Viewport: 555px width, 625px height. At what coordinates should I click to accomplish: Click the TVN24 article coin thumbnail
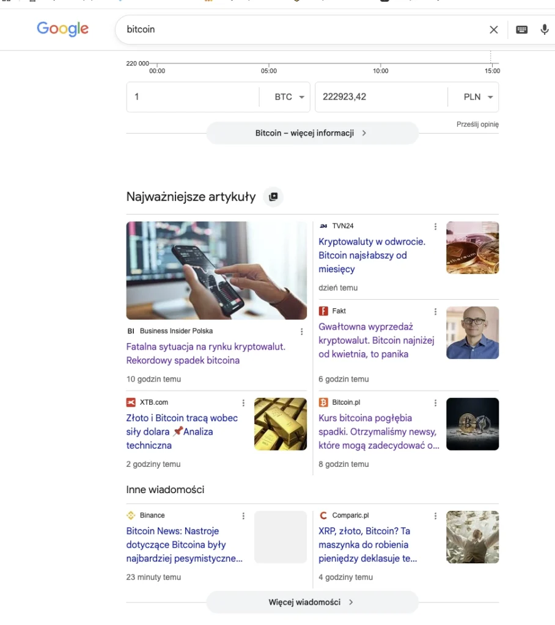pos(472,248)
